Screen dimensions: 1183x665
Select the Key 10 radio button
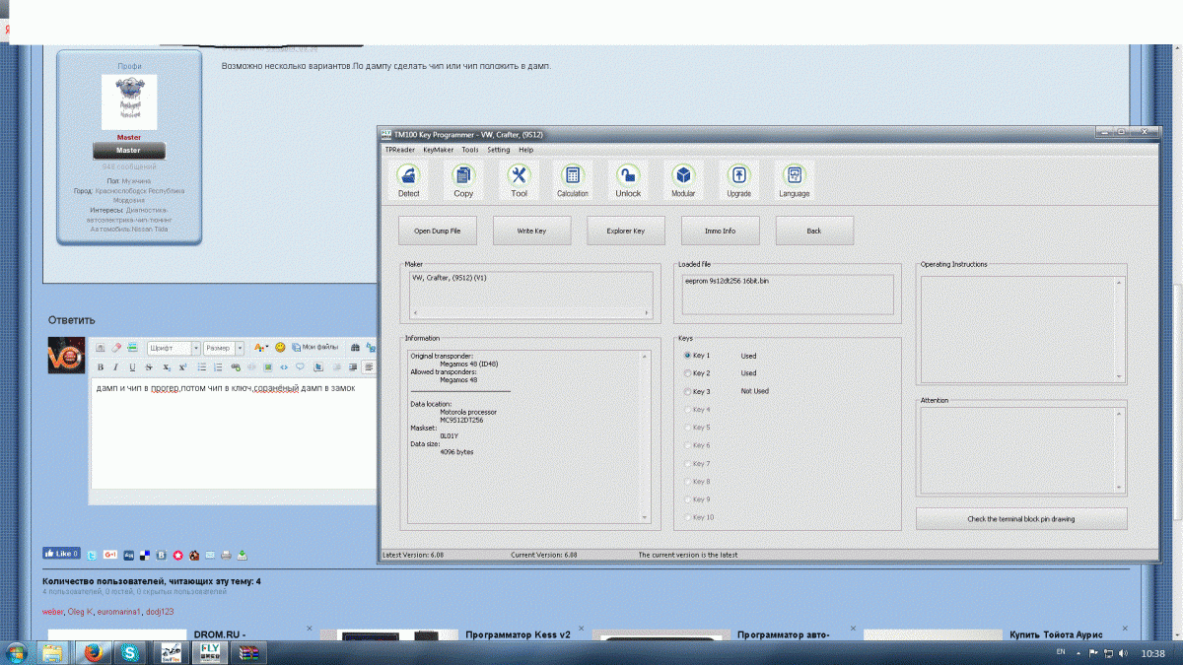point(688,517)
